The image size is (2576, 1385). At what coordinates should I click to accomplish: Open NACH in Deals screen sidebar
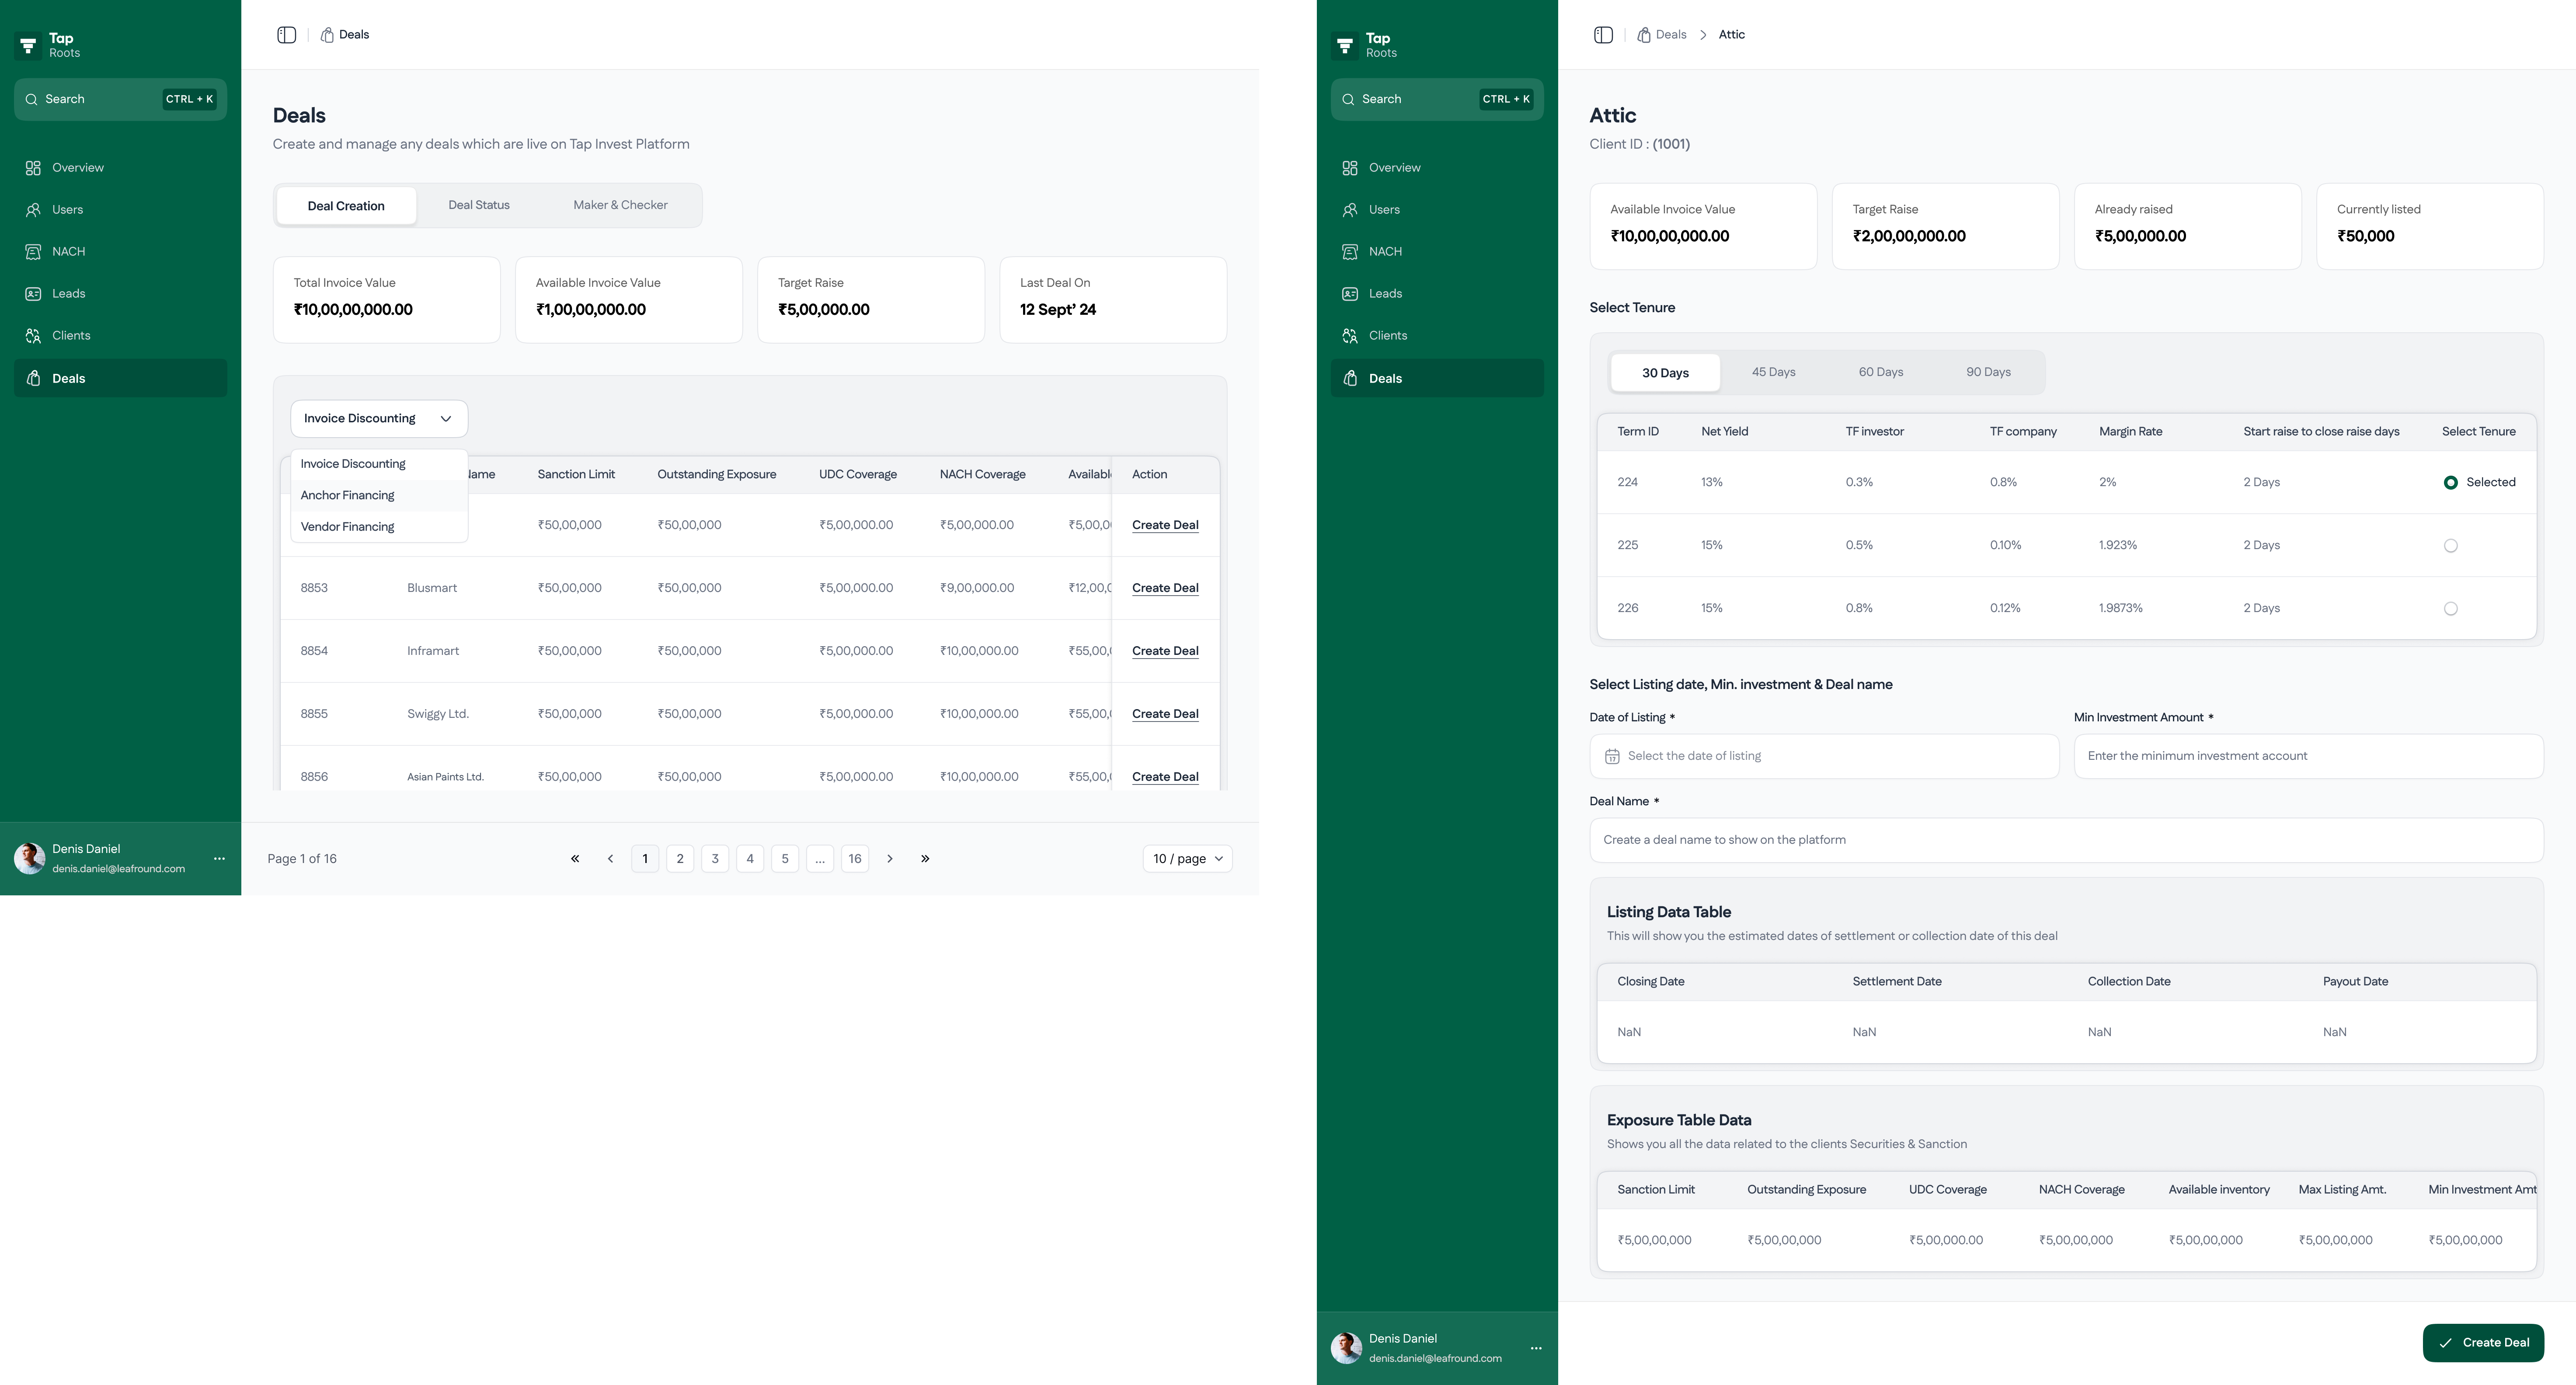coord(120,252)
